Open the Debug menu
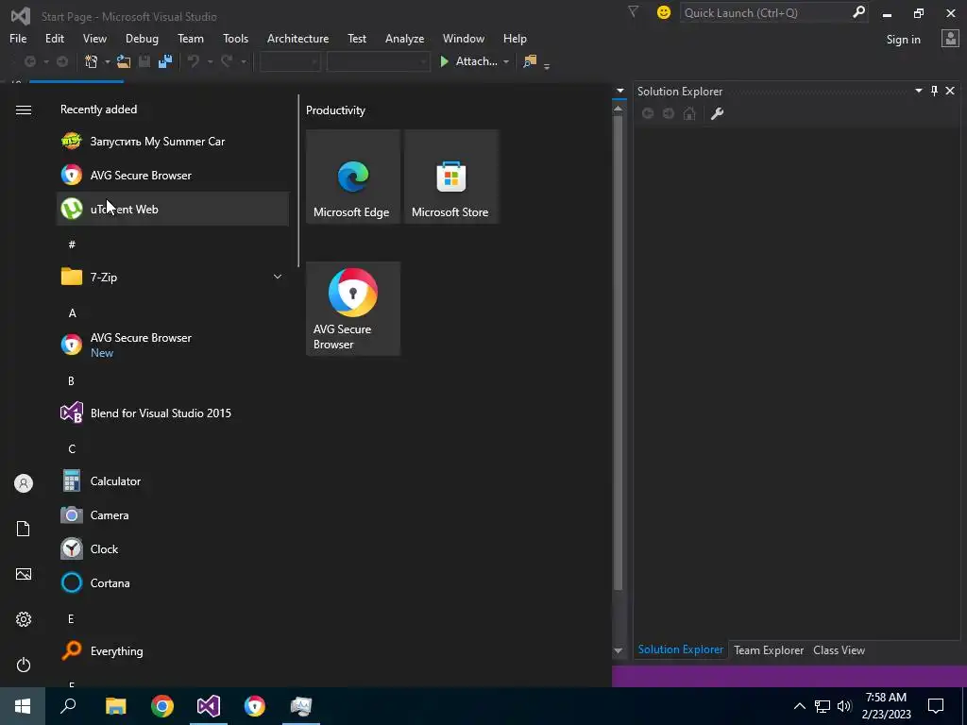This screenshot has height=725, width=967. point(142,38)
